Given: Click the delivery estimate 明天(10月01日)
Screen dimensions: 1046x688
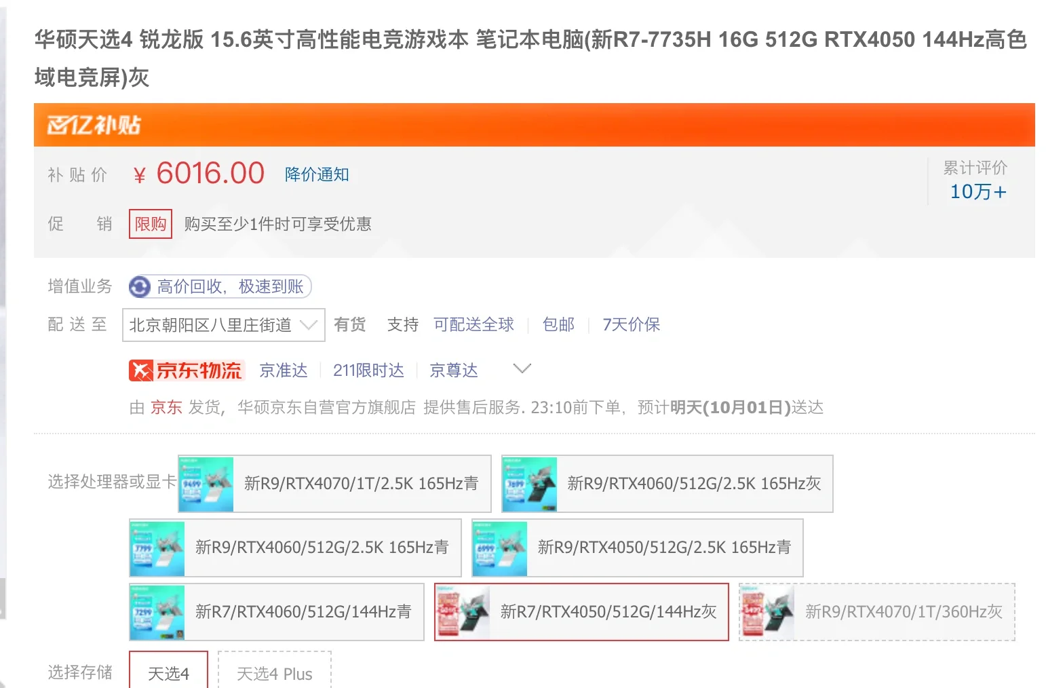Looking at the screenshot, I should tap(731, 407).
